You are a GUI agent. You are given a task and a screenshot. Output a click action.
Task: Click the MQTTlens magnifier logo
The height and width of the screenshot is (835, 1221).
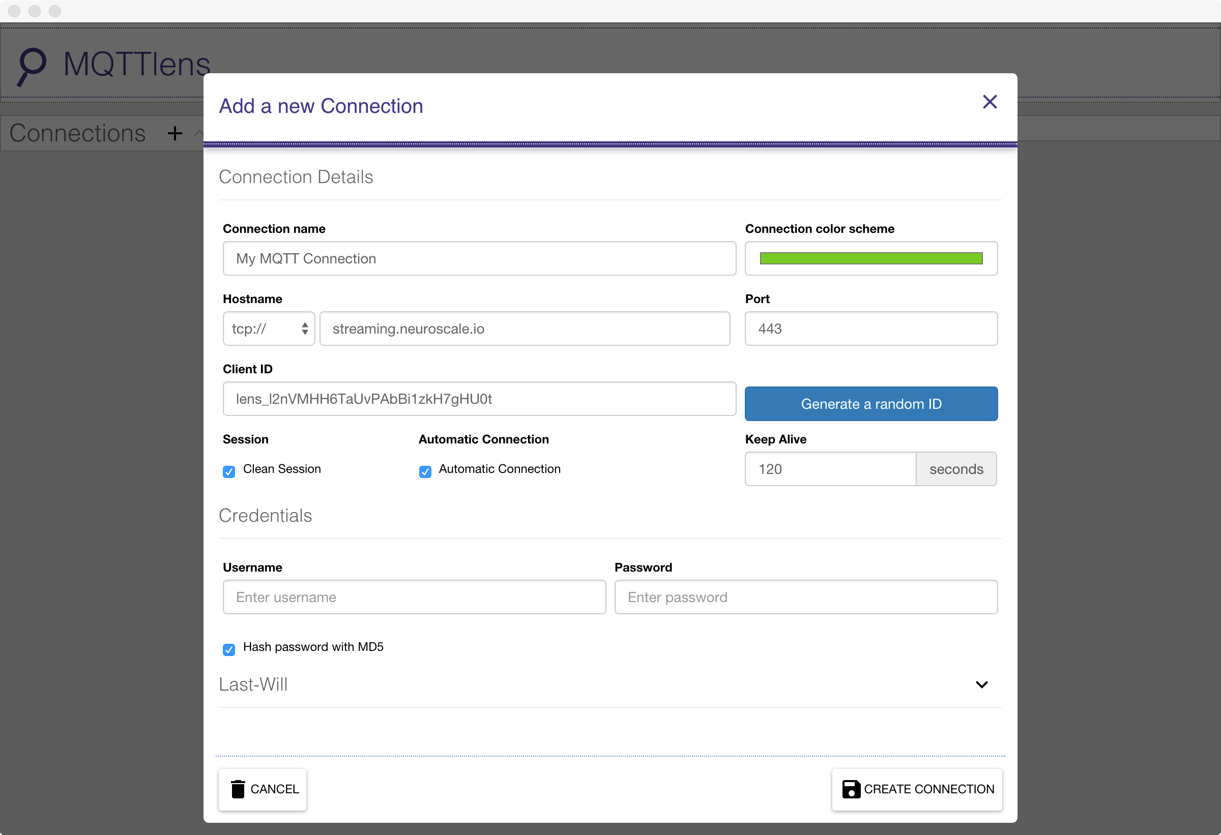pyautogui.click(x=32, y=66)
